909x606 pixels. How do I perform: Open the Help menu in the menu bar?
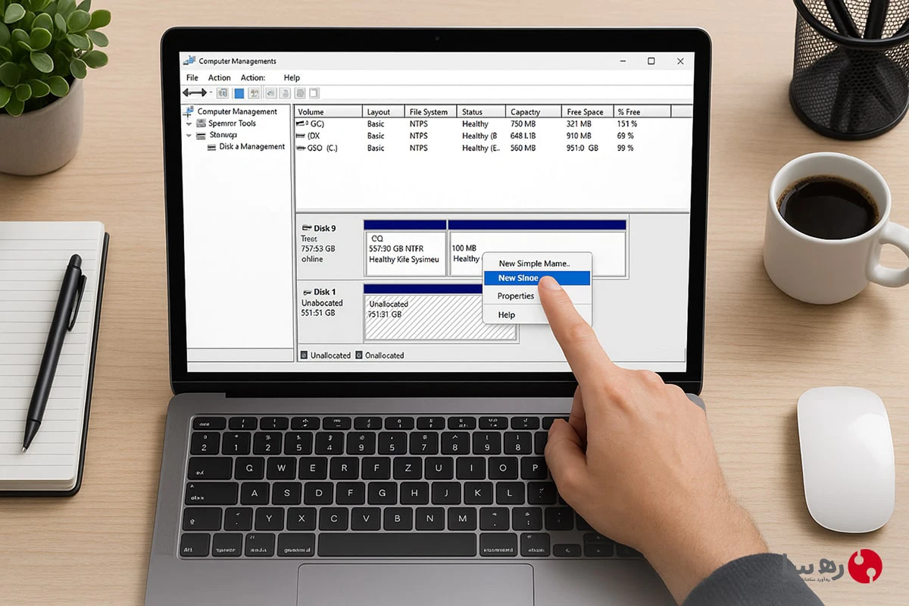[x=292, y=77]
